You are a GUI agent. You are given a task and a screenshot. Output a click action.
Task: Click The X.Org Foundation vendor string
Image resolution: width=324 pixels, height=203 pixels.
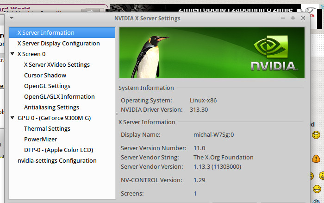[224, 158]
